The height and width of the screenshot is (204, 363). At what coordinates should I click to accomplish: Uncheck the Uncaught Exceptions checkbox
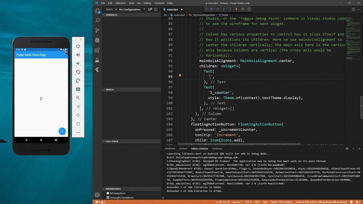point(108,197)
